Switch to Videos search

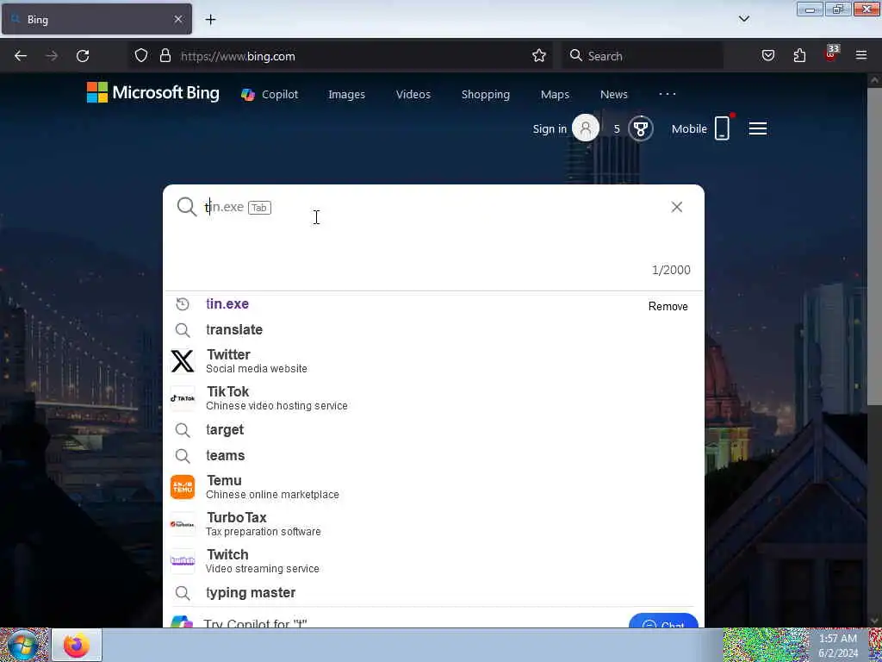tap(413, 95)
